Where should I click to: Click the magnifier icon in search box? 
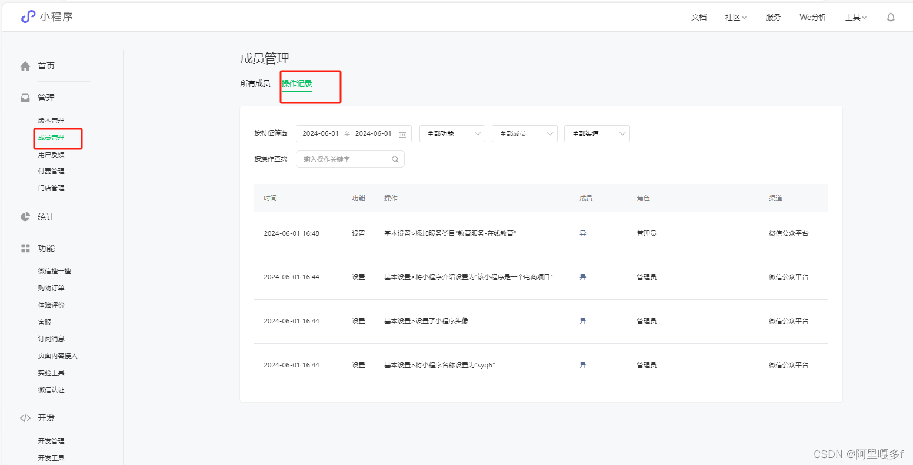click(x=395, y=159)
